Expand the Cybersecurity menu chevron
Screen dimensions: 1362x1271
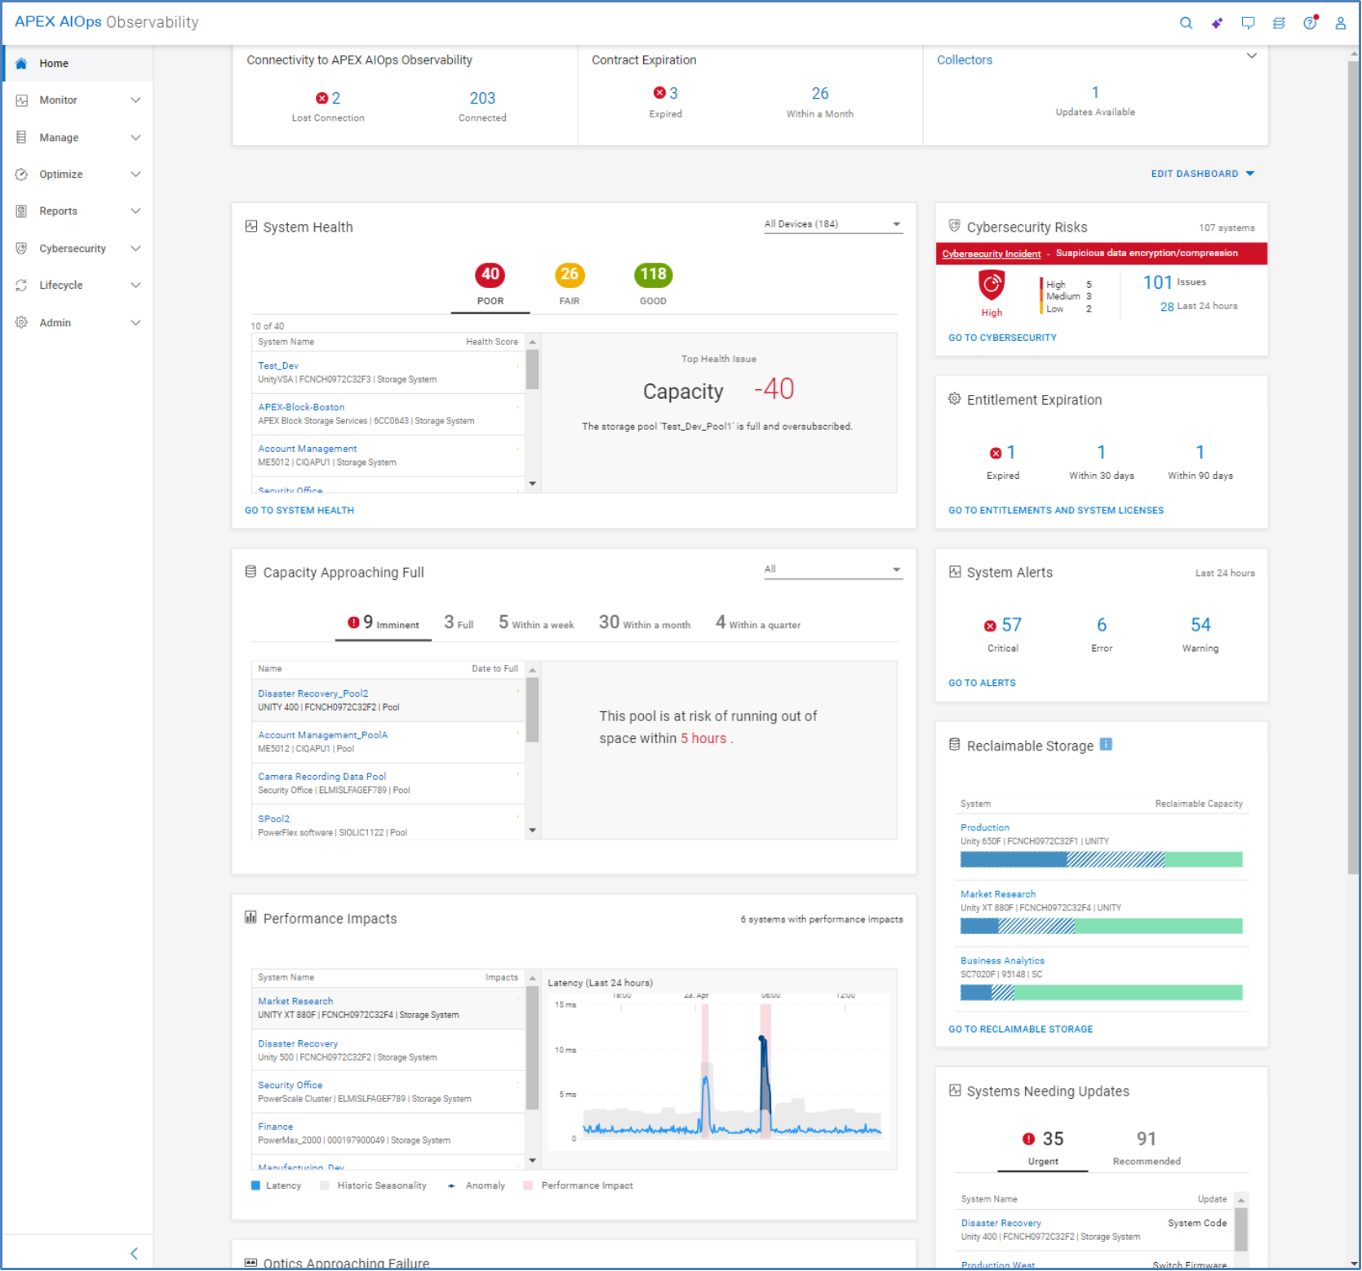[x=135, y=249]
